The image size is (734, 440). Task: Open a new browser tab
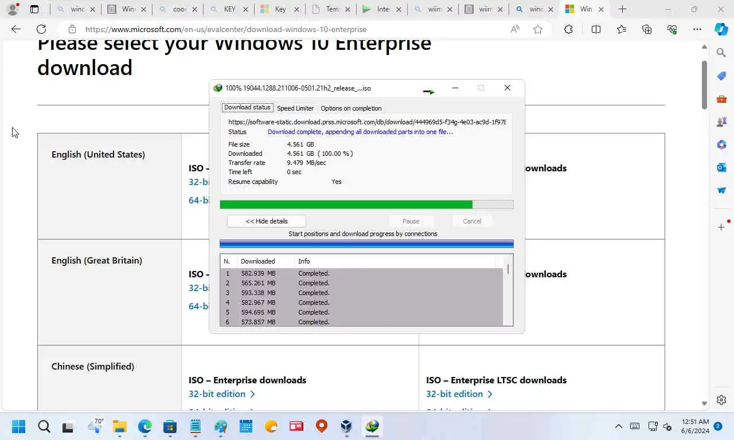pos(622,9)
